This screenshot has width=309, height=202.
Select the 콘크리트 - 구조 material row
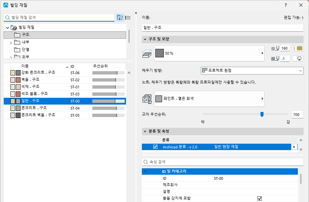[65, 108]
